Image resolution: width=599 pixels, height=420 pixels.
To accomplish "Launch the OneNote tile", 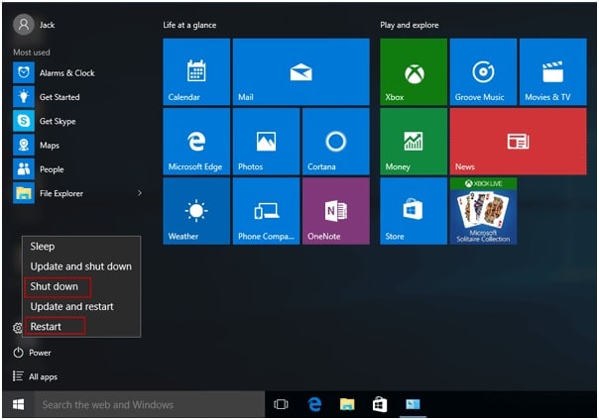I will tap(336, 211).
